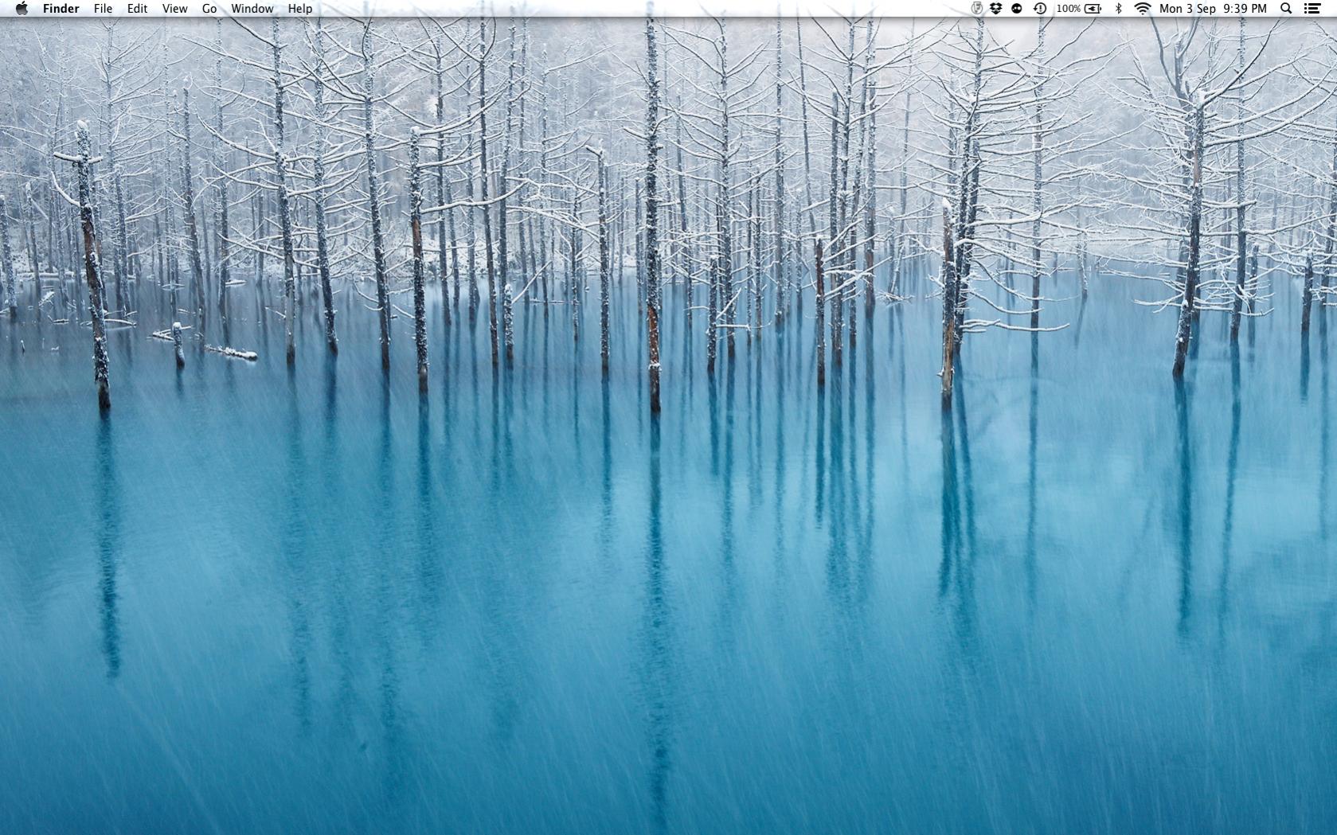Open Spotlight search magnifier

point(1285,8)
